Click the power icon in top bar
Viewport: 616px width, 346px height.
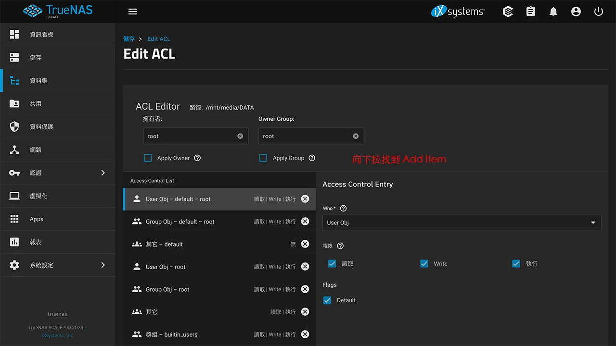(599, 12)
